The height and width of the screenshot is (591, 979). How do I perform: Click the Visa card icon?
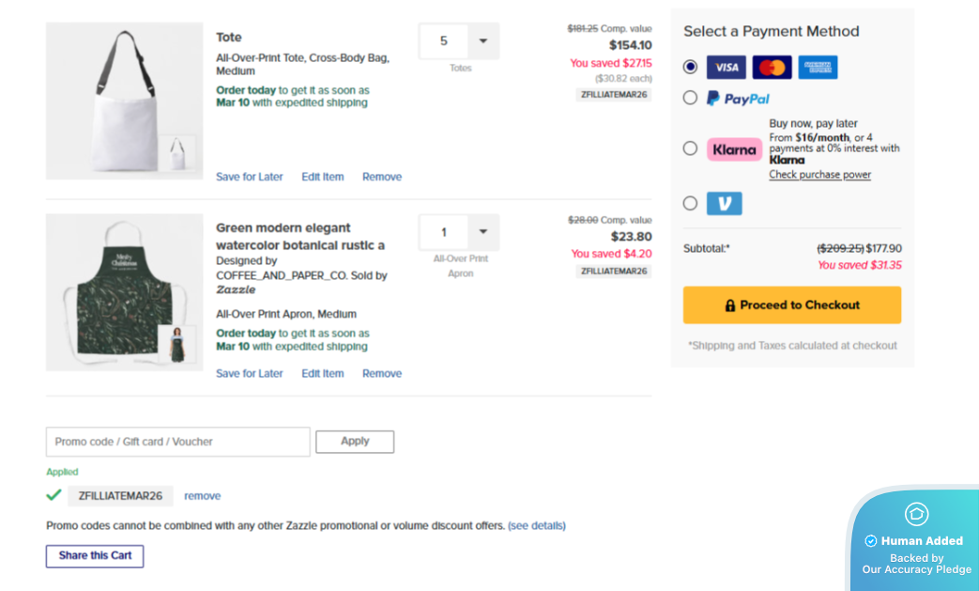pyautogui.click(x=726, y=68)
